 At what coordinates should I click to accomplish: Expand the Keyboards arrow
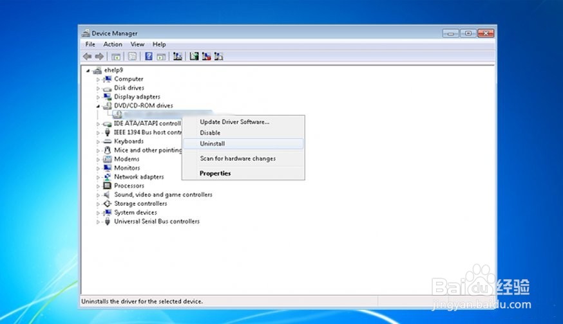point(98,141)
